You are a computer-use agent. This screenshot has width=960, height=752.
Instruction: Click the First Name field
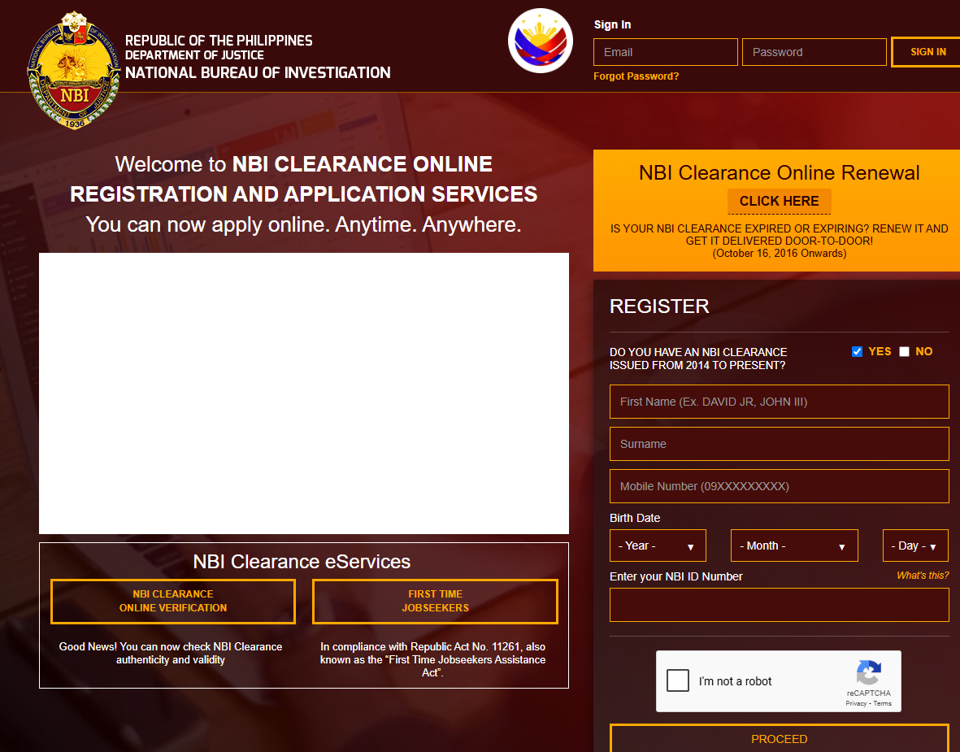click(x=779, y=402)
